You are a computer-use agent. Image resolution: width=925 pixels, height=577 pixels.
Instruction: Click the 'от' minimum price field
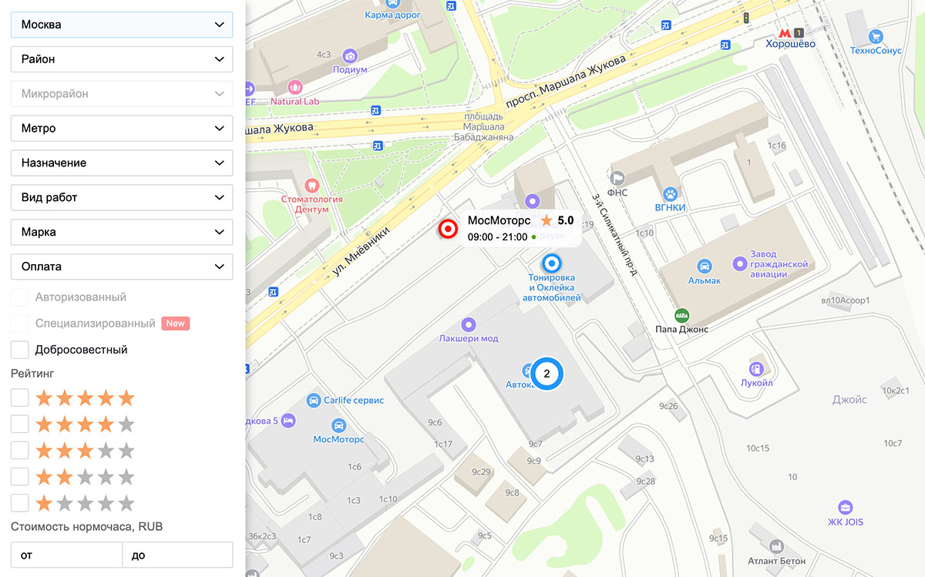pos(66,555)
